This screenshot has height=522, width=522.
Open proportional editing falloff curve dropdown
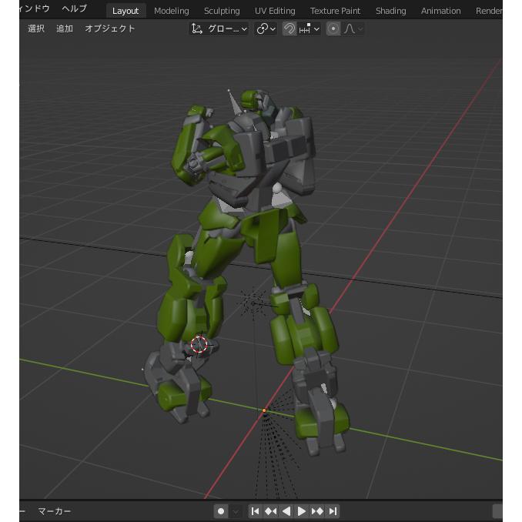(353, 29)
